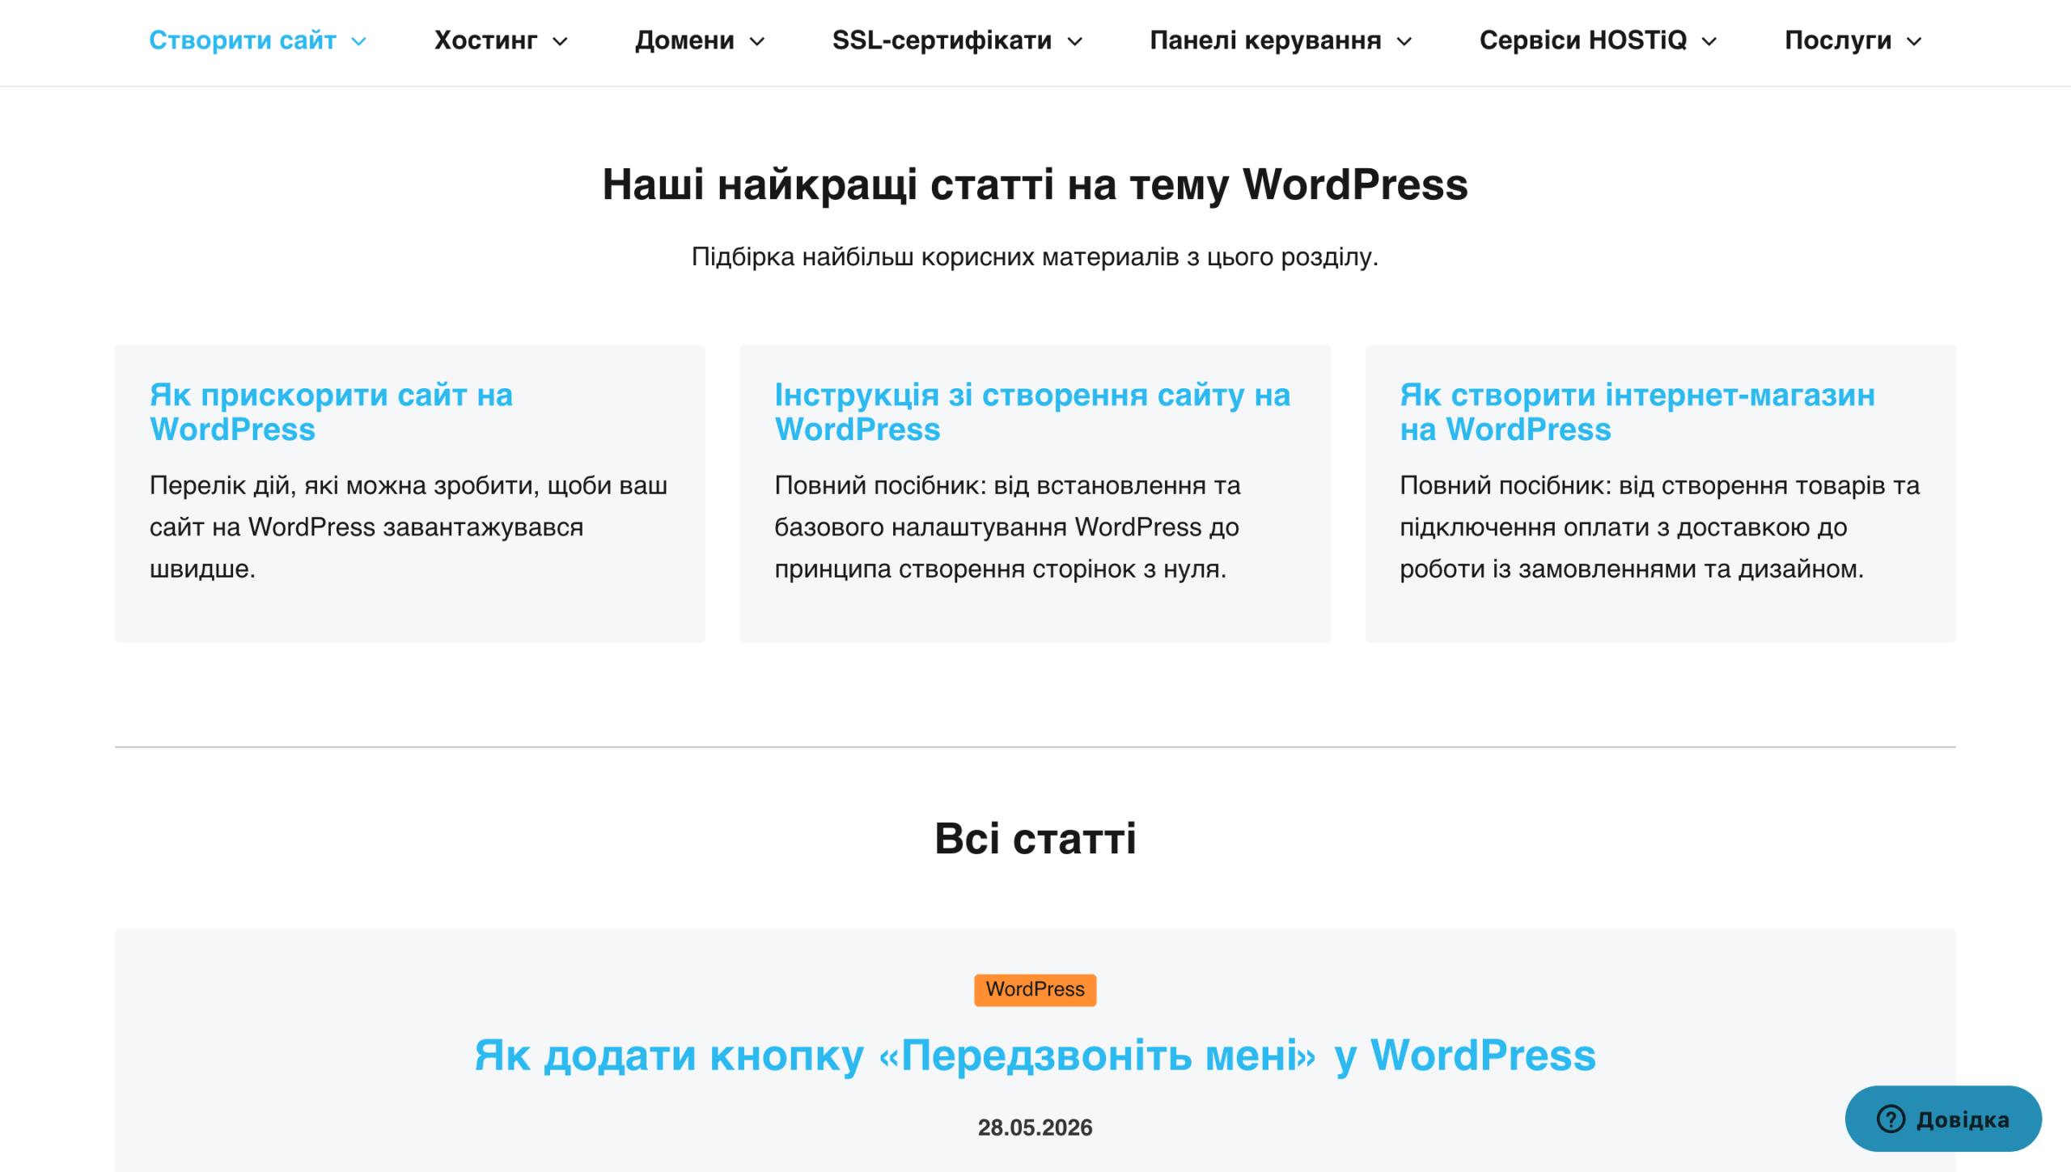Open Як створити інтернет-магазин на WordPress article
This screenshot has width=2071, height=1172.
coord(1637,413)
